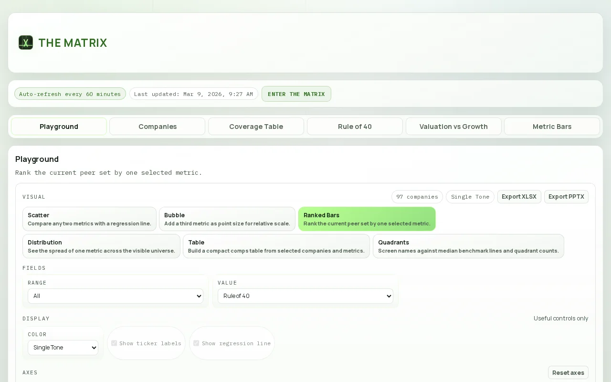Viewport: 611px width, 382px height.
Task: Open the Companies tab
Action: click(158, 127)
